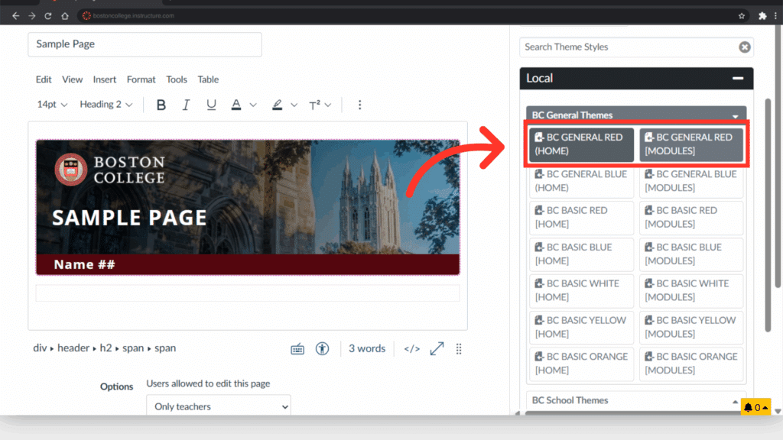The width and height of the screenshot is (783, 440).
Task: Bookmark this page with star icon
Action: pos(742,16)
